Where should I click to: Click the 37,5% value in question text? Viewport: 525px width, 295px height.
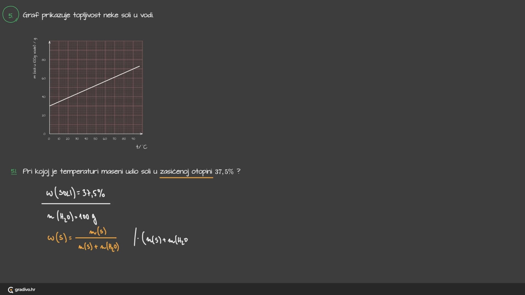click(x=224, y=172)
